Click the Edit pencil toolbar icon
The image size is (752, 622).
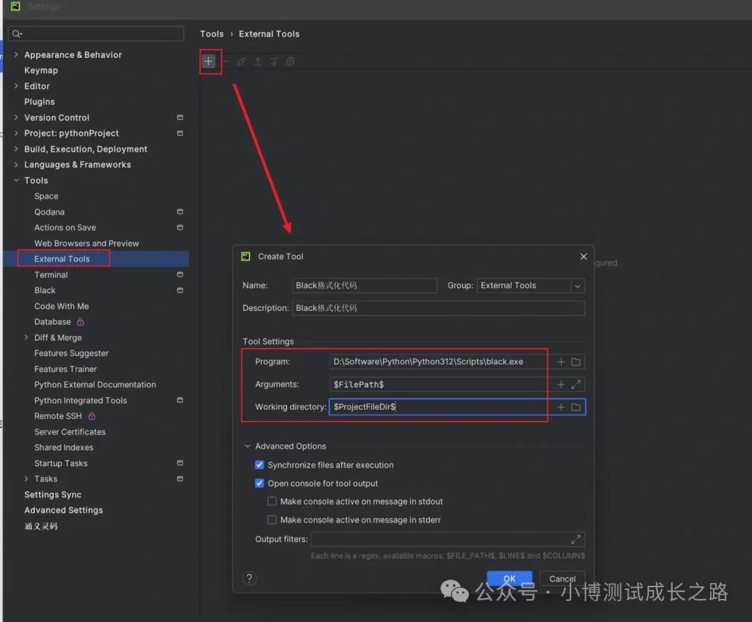point(241,61)
